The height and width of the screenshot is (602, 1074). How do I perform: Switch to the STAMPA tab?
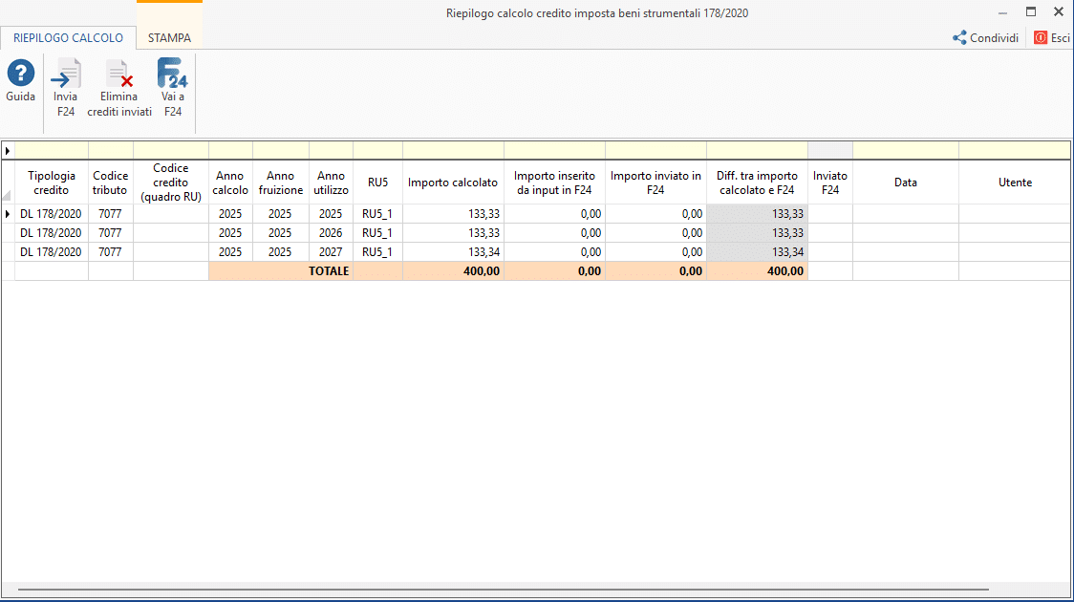pyautogui.click(x=169, y=38)
